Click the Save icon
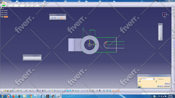This screenshot has width=175, height=98. point(8,91)
